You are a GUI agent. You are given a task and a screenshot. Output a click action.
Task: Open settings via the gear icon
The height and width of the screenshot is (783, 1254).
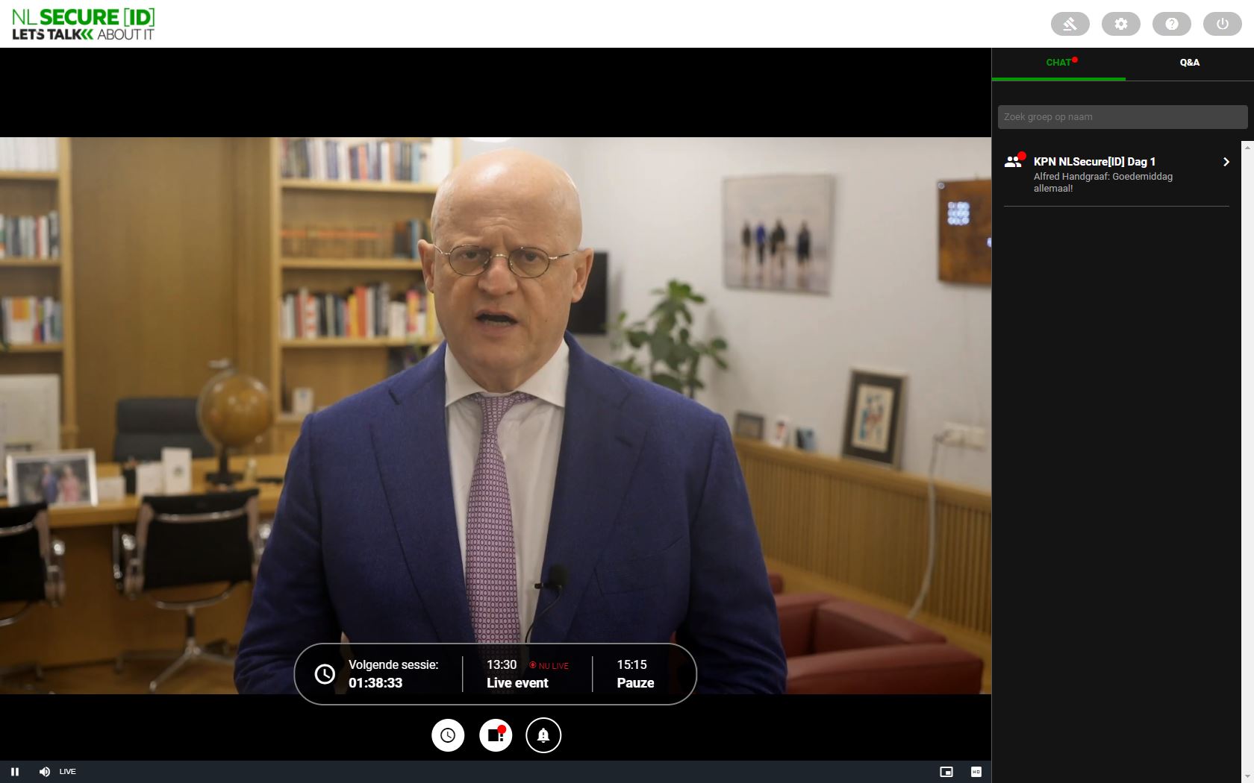1120,24
